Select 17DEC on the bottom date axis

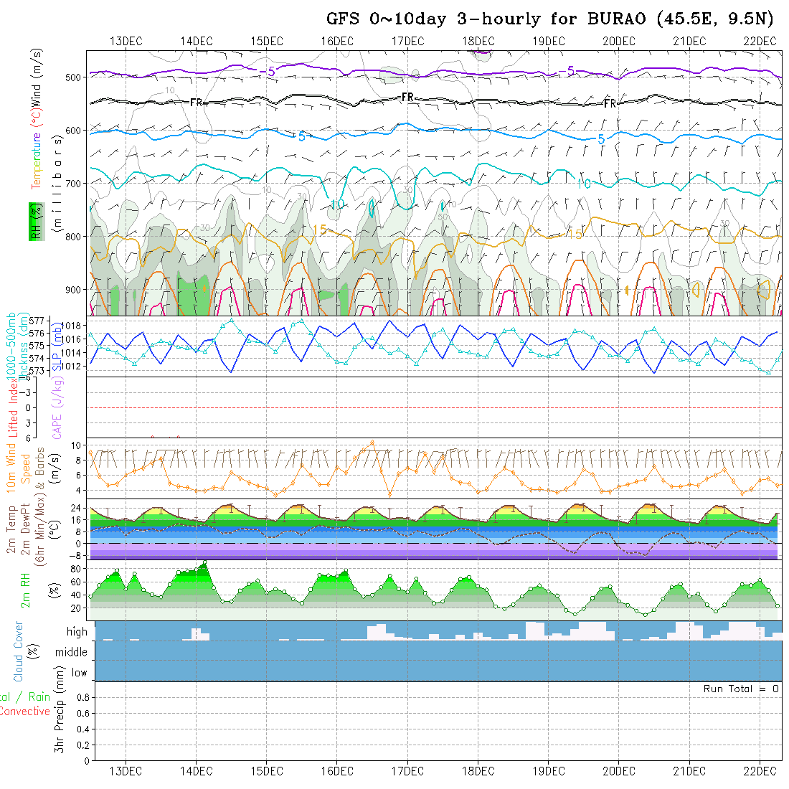pos(407,771)
